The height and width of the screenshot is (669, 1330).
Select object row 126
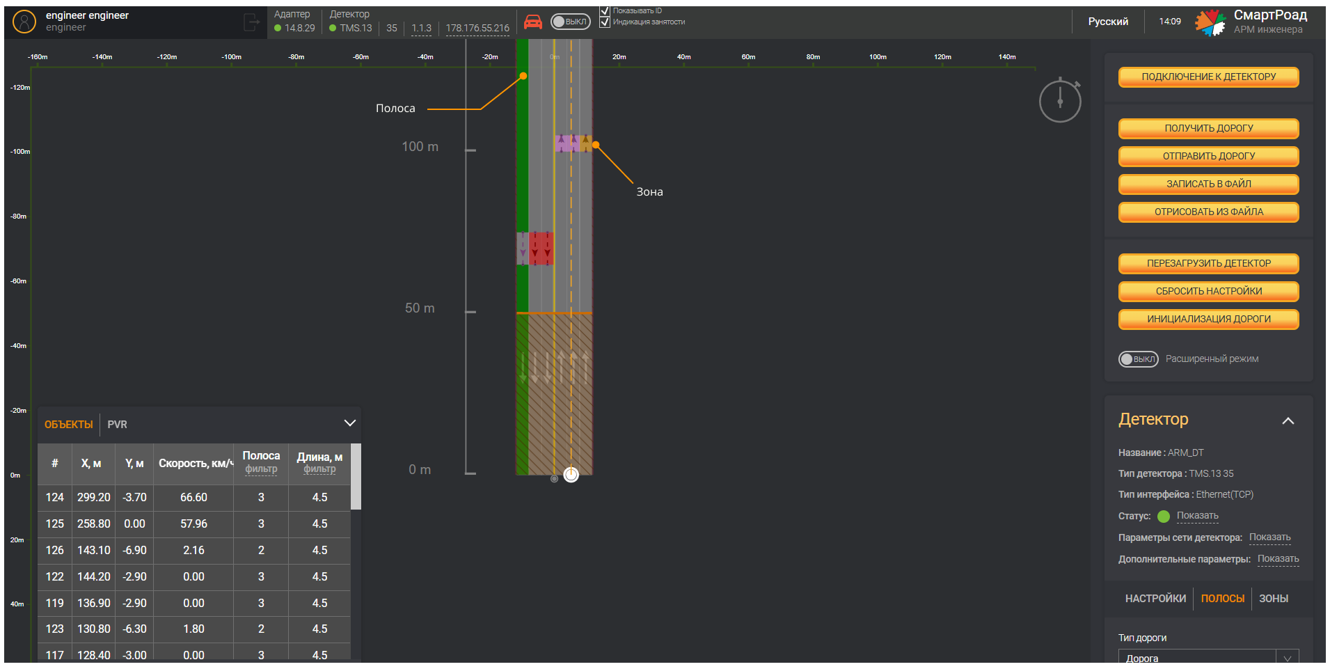click(x=194, y=551)
